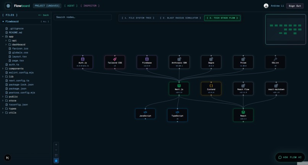Select the React node icon
Screen dimensions: 308x165
[x=243, y=112]
